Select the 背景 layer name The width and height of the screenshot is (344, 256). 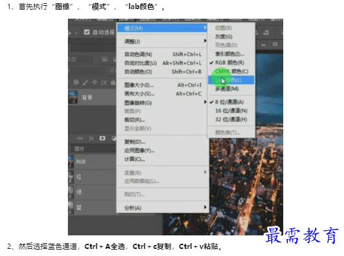pyautogui.click(x=87, y=97)
